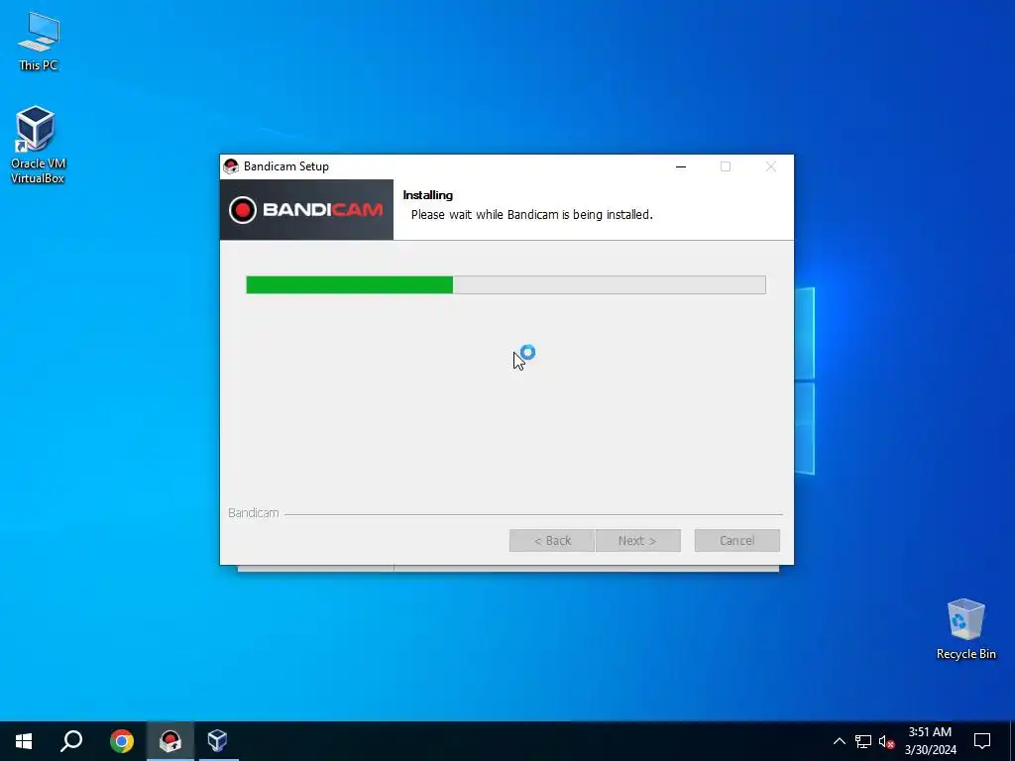Click the Bandicam logo banner

tap(307, 210)
